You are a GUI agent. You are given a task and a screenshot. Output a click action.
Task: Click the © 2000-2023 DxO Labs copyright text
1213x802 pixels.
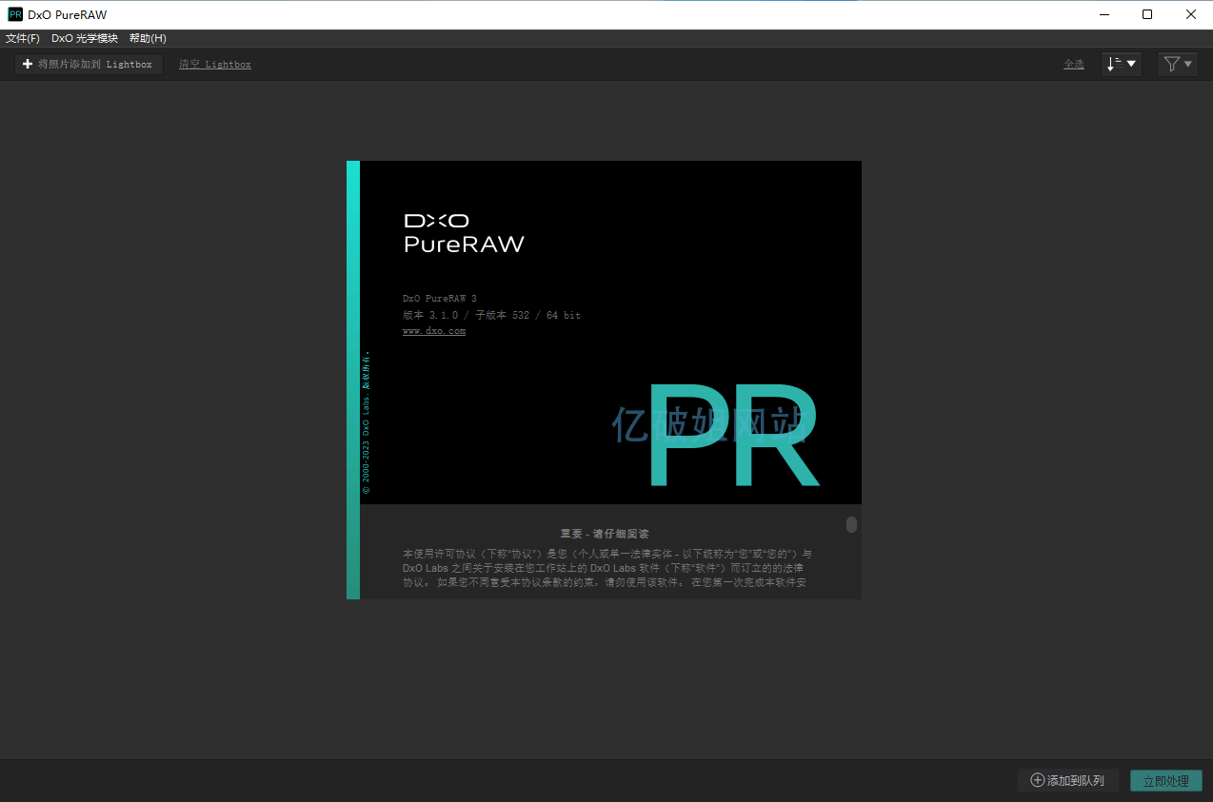tap(367, 423)
